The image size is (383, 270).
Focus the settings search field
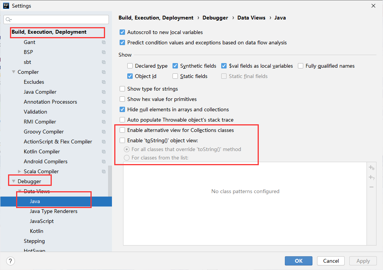click(x=56, y=20)
